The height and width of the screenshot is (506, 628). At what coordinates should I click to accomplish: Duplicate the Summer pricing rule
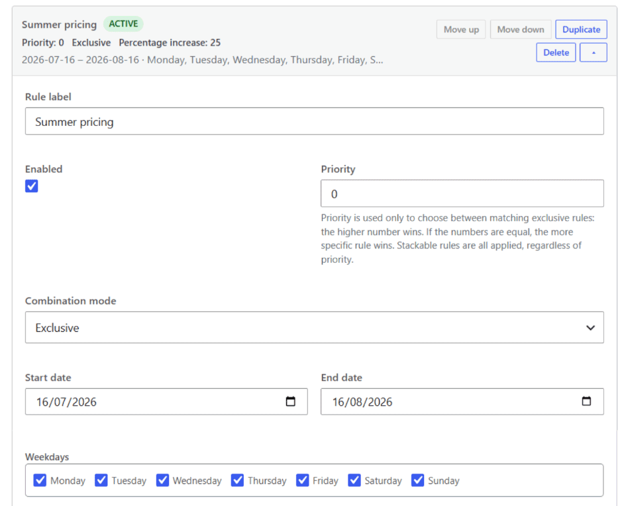(x=581, y=30)
